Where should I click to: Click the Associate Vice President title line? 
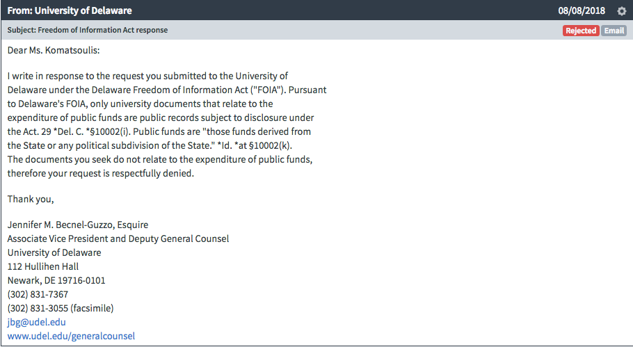[x=118, y=239]
